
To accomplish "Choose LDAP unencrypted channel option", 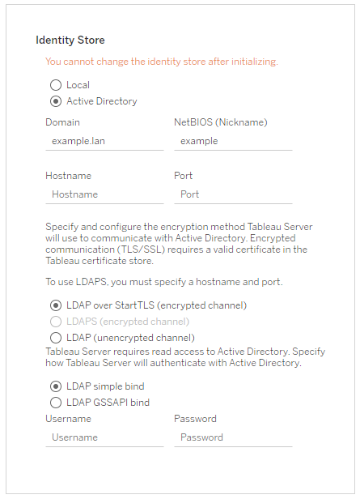I will (x=56, y=338).
